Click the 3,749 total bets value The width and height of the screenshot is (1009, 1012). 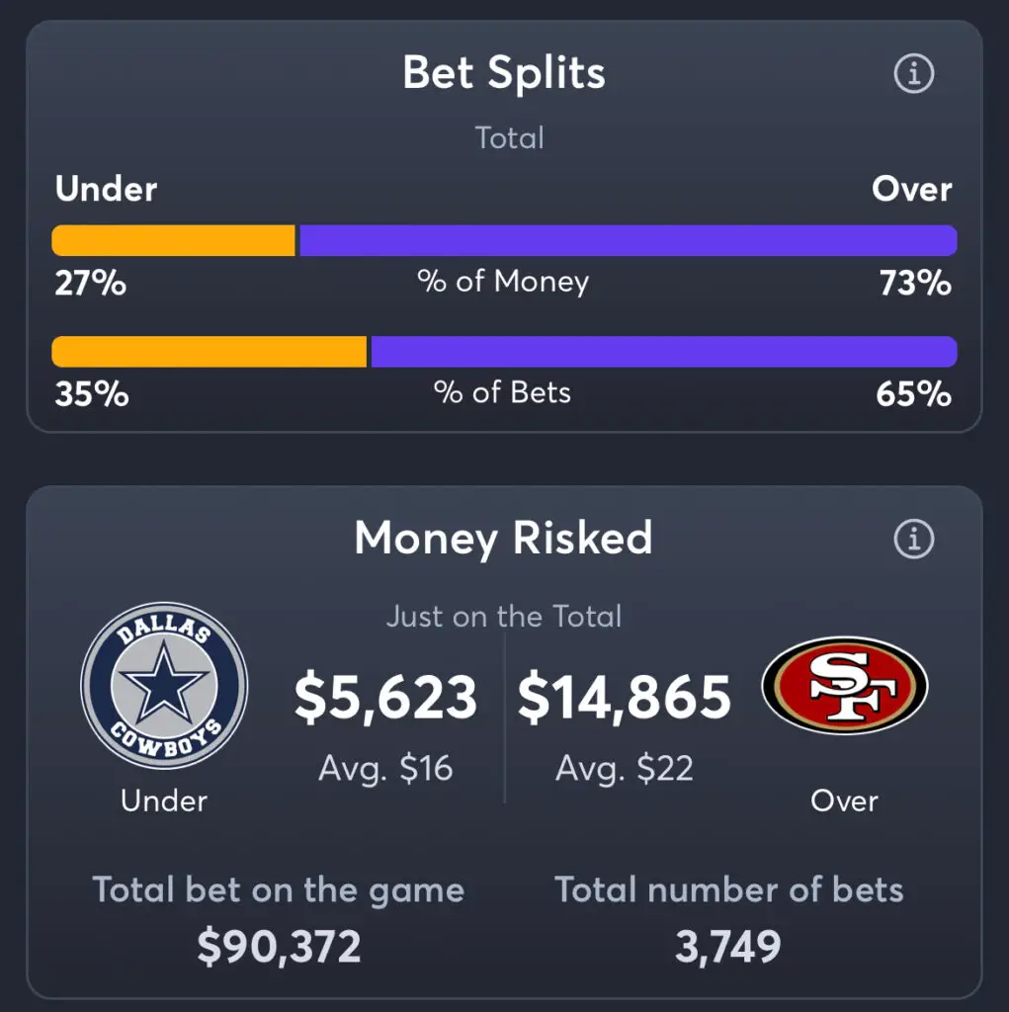click(728, 947)
